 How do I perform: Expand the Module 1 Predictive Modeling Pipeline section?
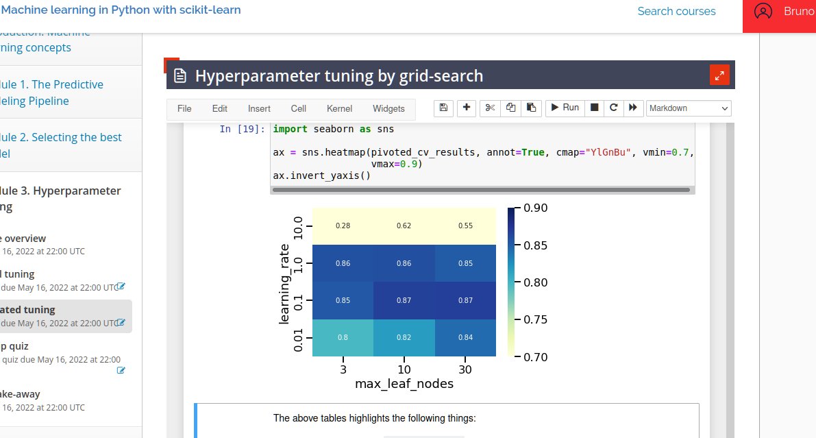51,93
